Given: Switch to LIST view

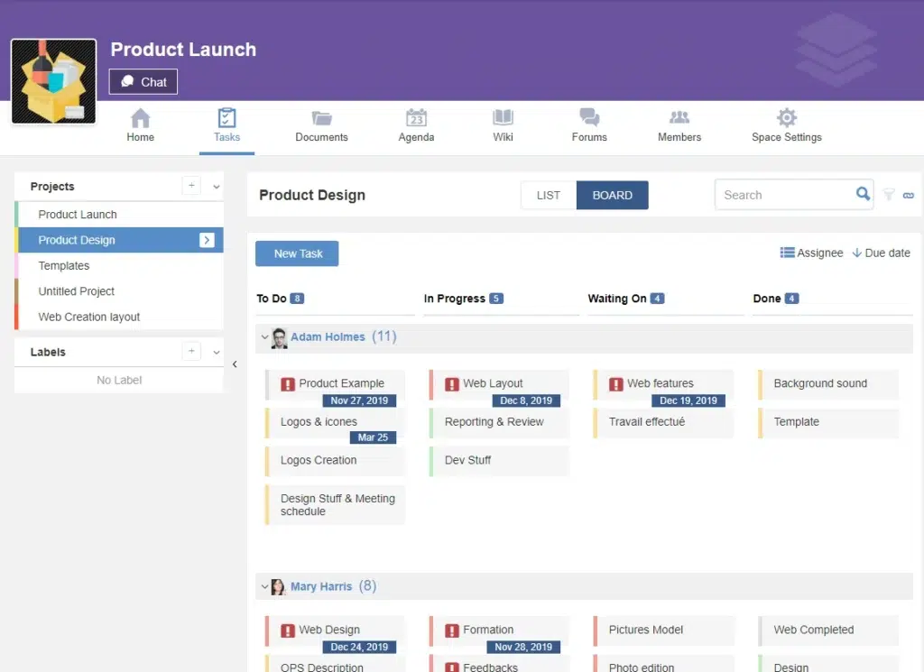Looking at the screenshot, I should 549,195.
